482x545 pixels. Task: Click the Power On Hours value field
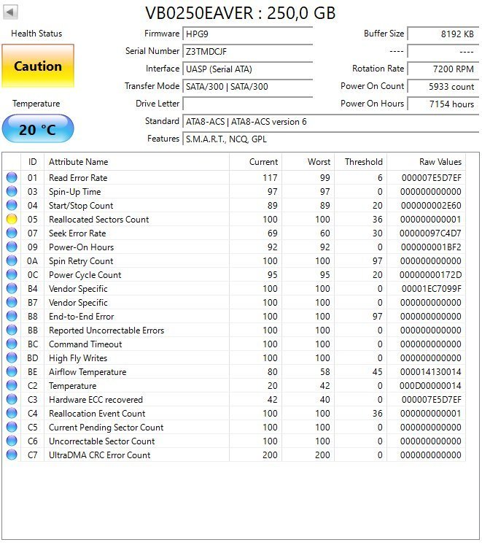[442, 104]
